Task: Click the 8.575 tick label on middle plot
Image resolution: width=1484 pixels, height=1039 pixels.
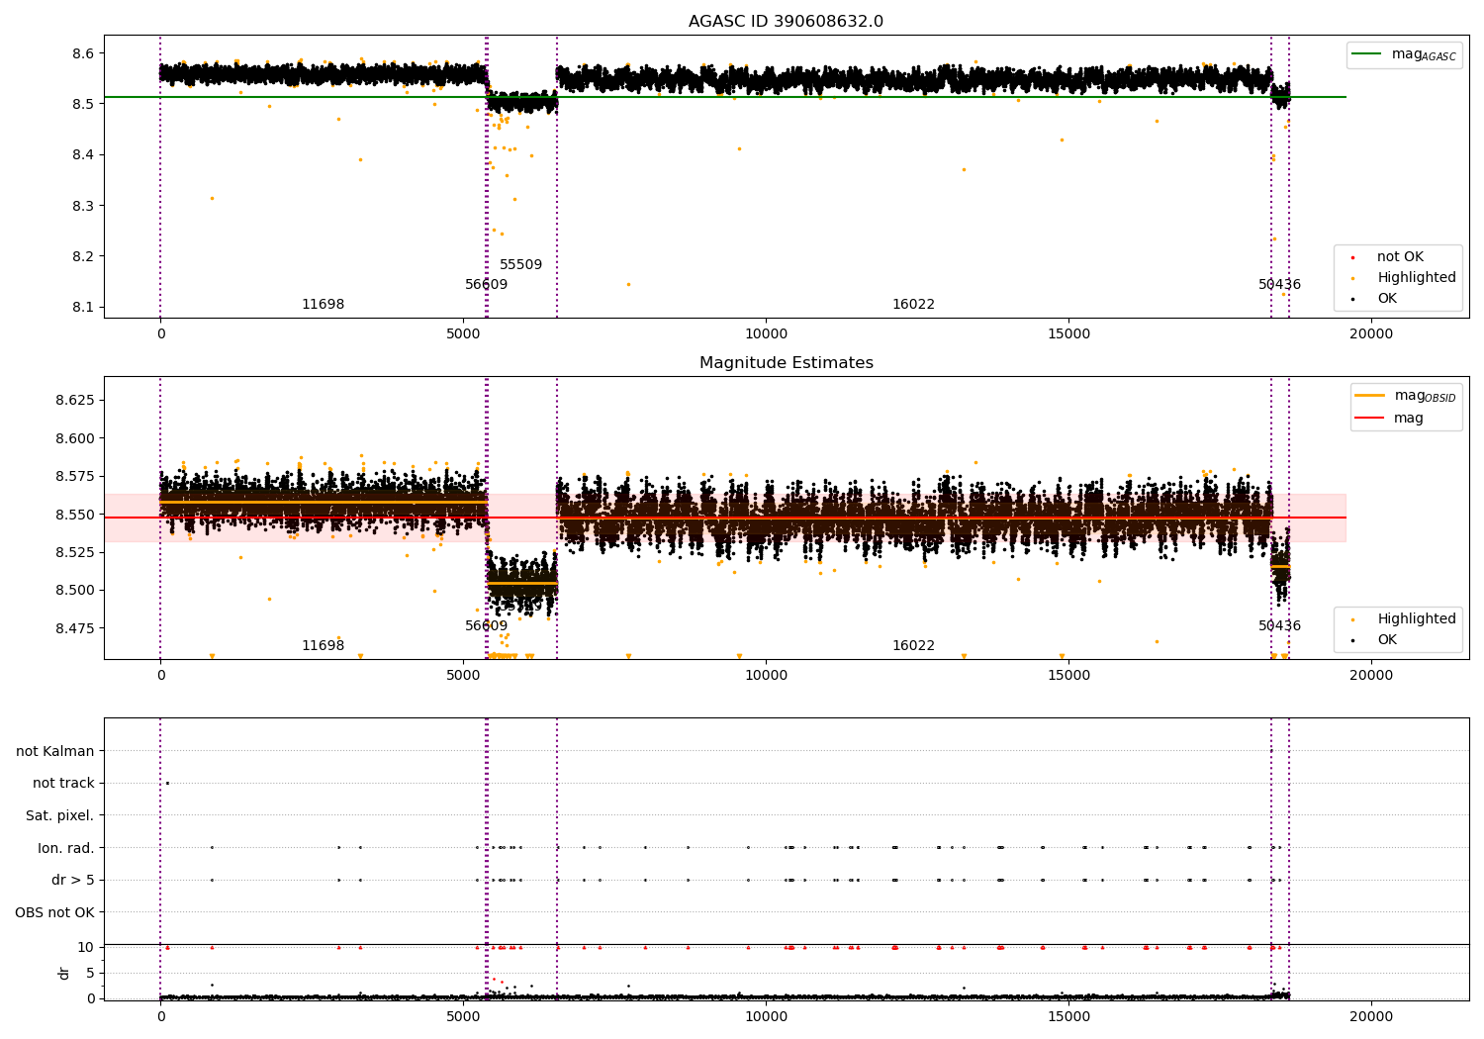Action: pyautogui.click(x=74, y=476)
